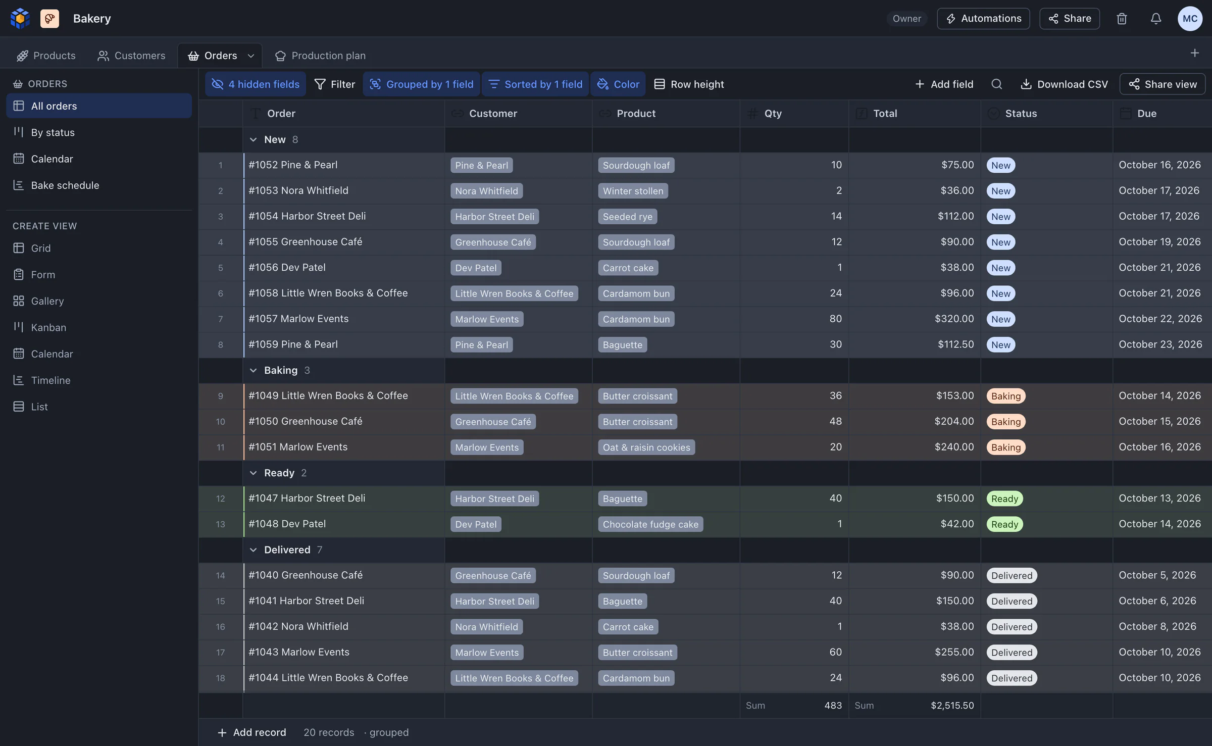The image size is (1212, 746).
Task: Collapse the New group
Action: tap(253, 139)
